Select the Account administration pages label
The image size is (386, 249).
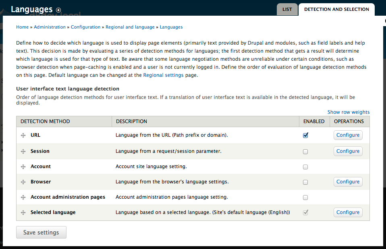(x=68, y=197)
